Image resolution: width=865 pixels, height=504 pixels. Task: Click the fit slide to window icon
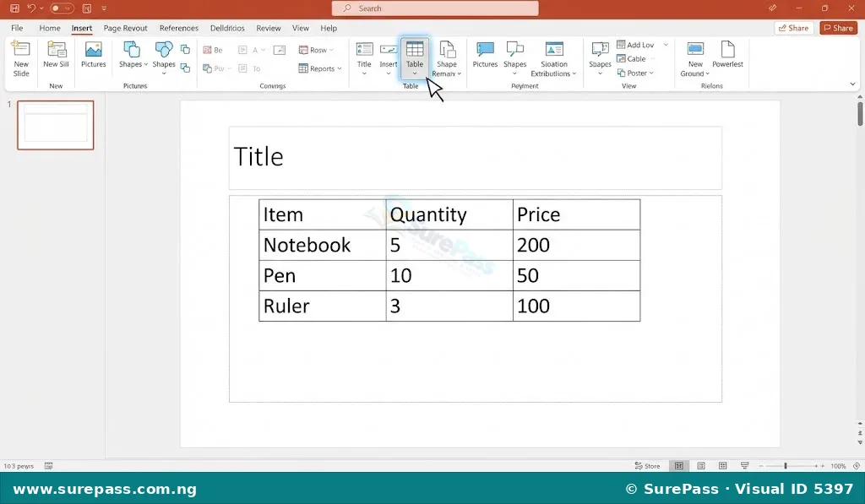[857, 466]
